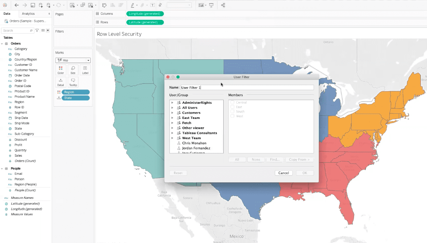The image size is (427, 243).
Task: Switch to the Analytics tab
Action: click(x=29, y=13)
